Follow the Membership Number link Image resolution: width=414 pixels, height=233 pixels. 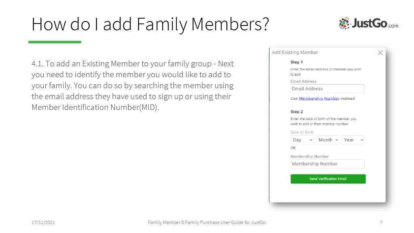[319, 99]
